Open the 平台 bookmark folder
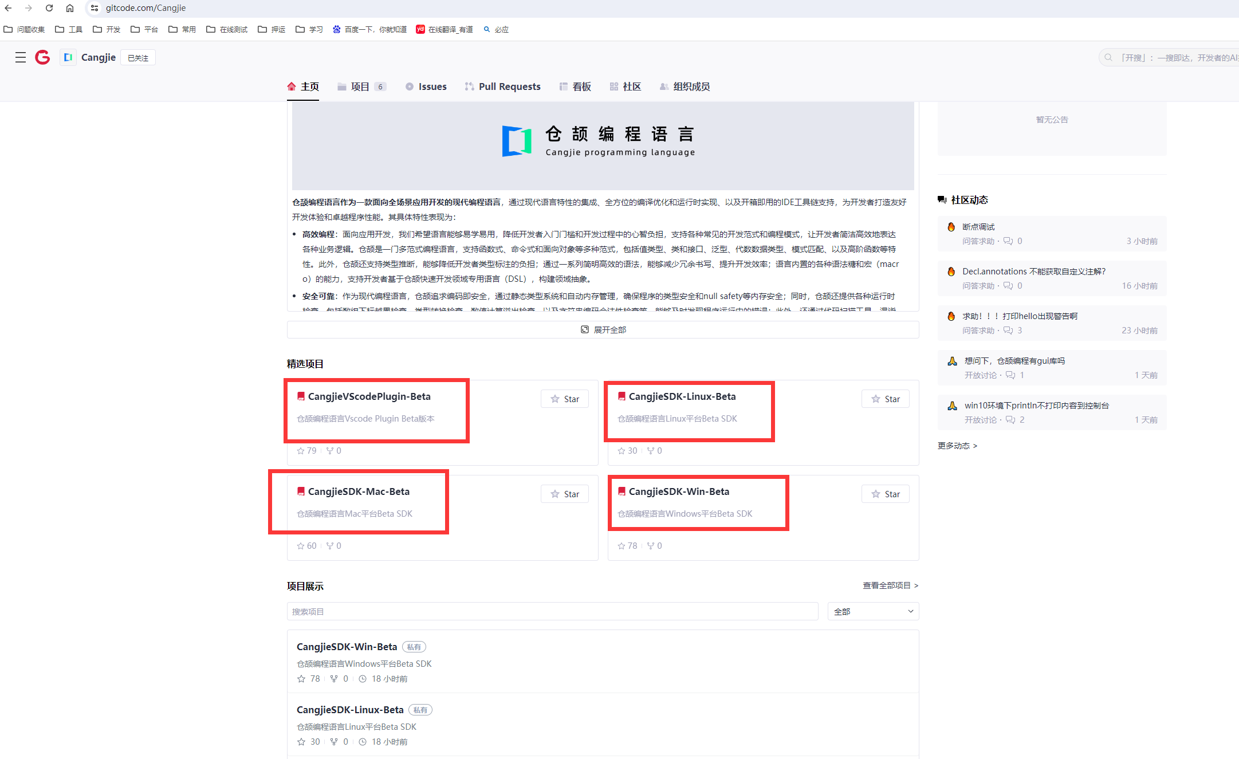 pos(144,29)
